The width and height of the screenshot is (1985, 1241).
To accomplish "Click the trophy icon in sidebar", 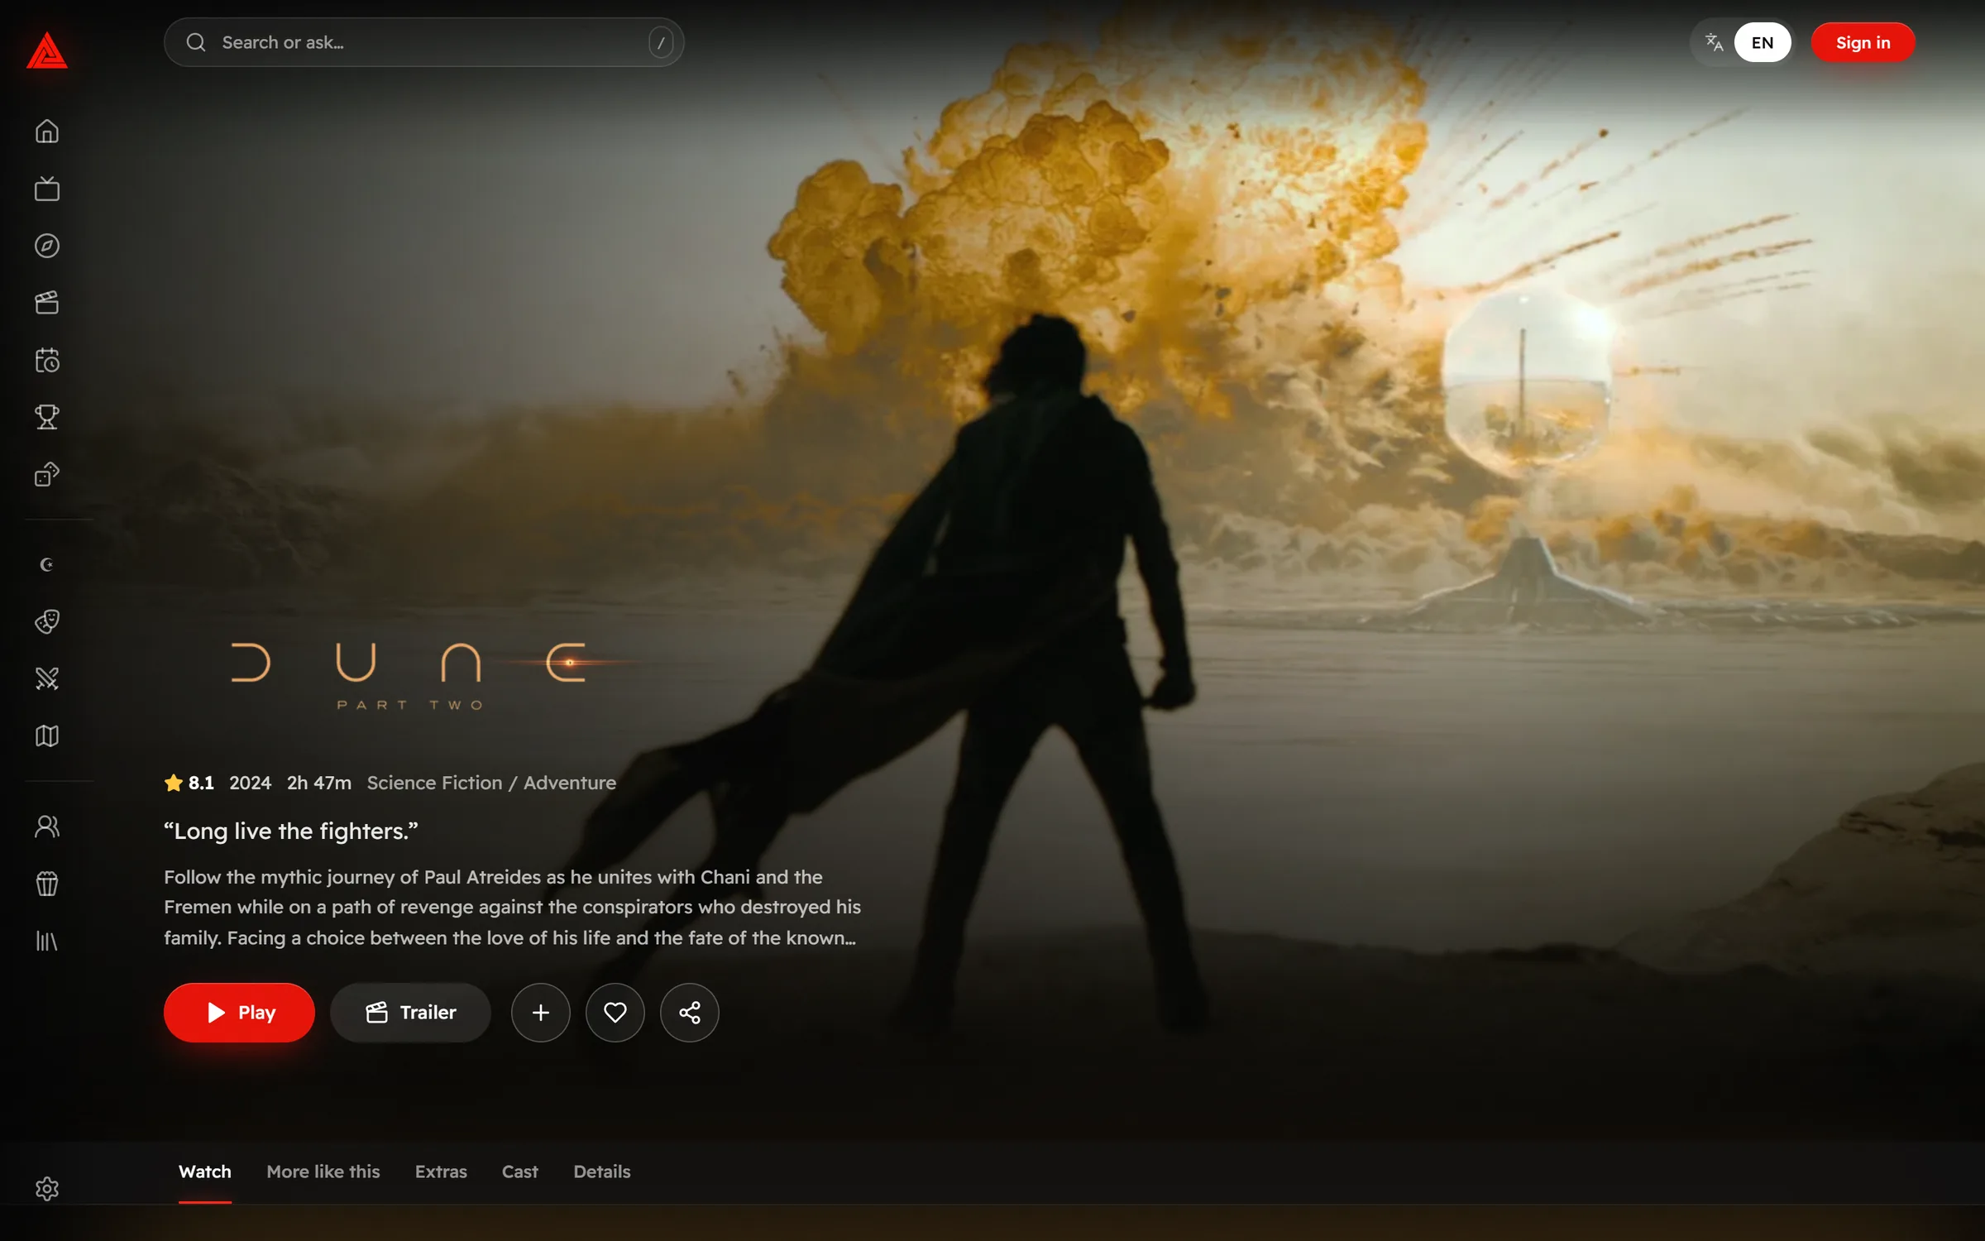I will [x=47, y=417].
